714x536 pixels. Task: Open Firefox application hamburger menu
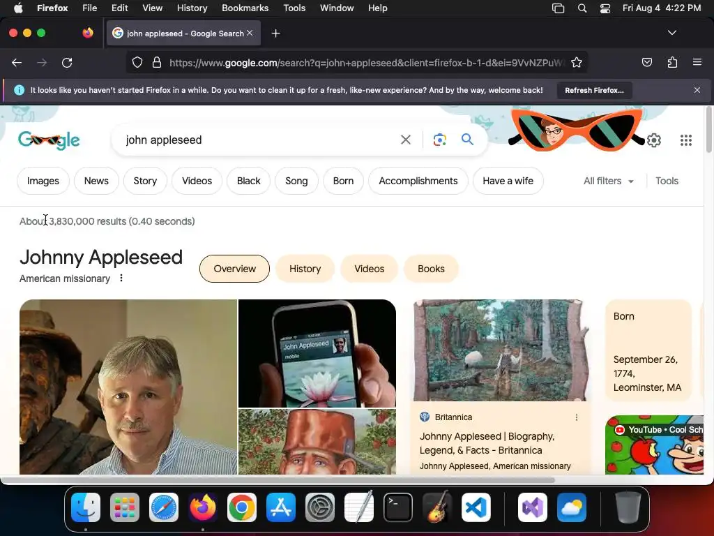pos(697,62)
